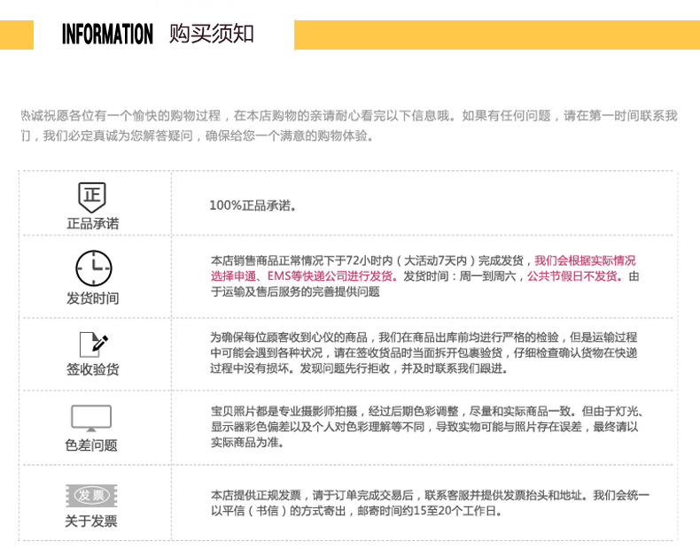Click the 发票 ticket icon
The image size is (700, 549).
click(91, 496)
